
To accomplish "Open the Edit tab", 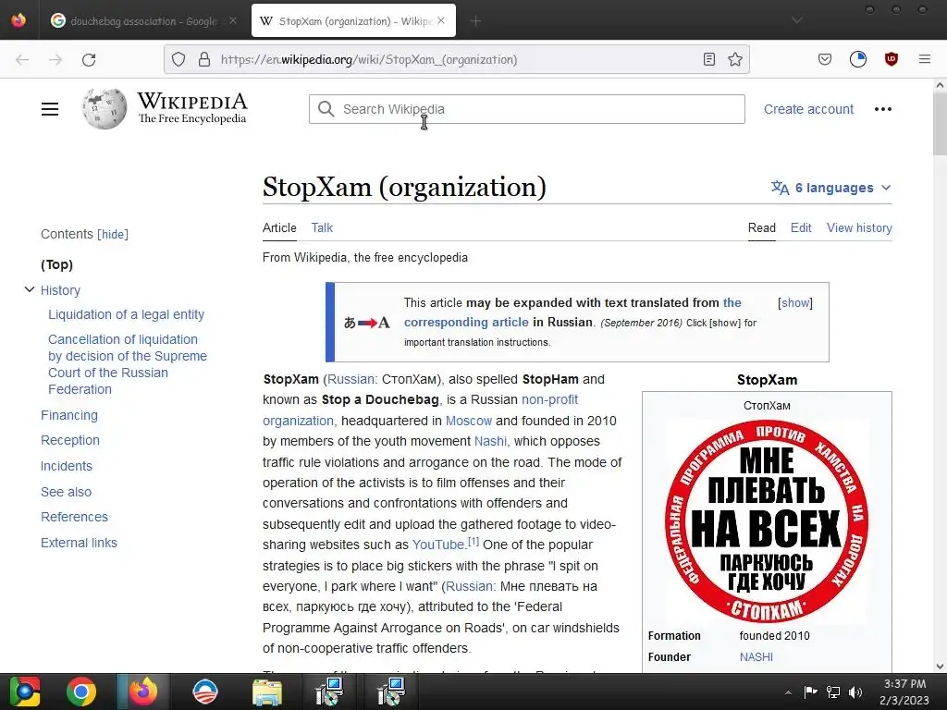I will pyautogui.click(x=801, y=227).
